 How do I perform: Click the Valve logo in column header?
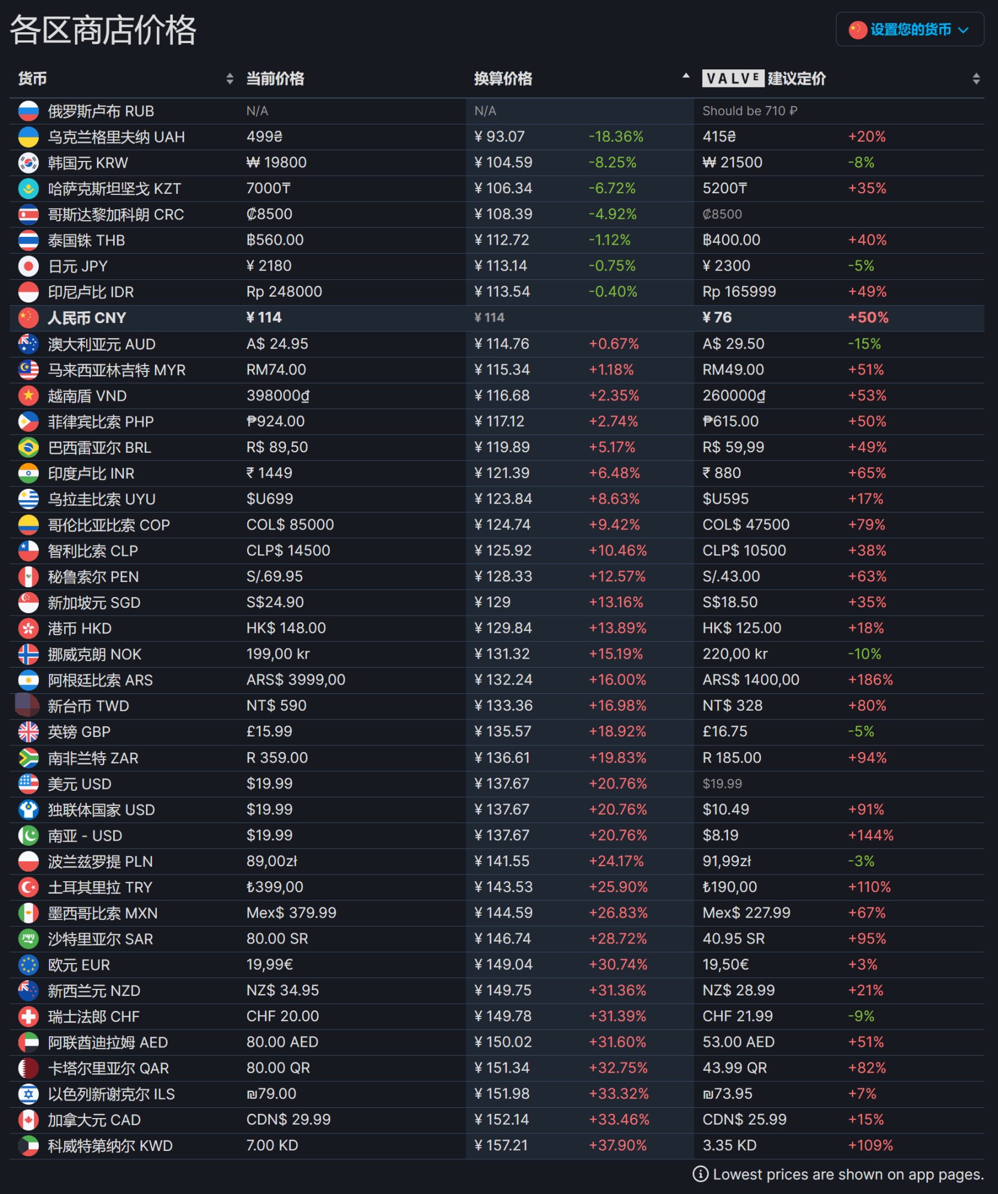pos(733,78)
